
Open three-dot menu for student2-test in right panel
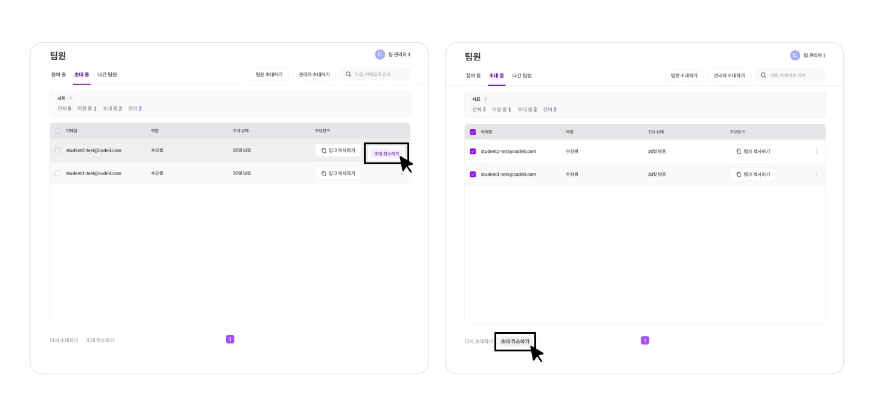point(817,151)
